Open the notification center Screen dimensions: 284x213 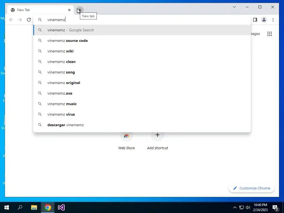(x=275, y=208)
